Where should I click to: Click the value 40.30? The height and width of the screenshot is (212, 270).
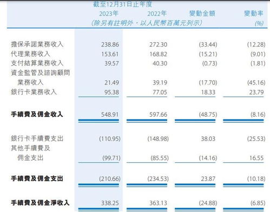click(x=160, y=63)
